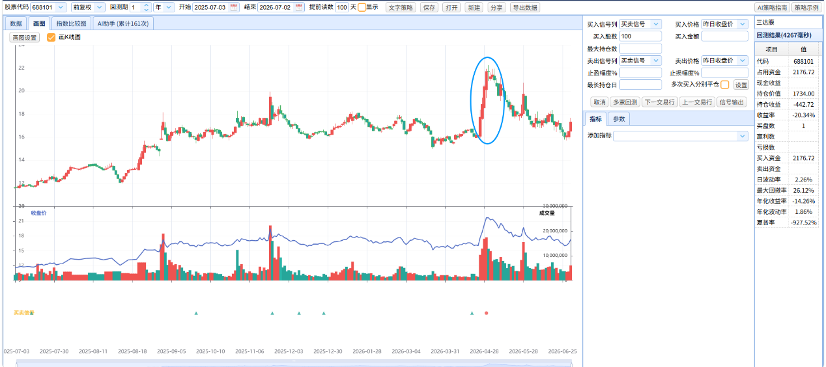826x367 pixels.
Task: Click the 买入金额 input field
Action: 724,36
